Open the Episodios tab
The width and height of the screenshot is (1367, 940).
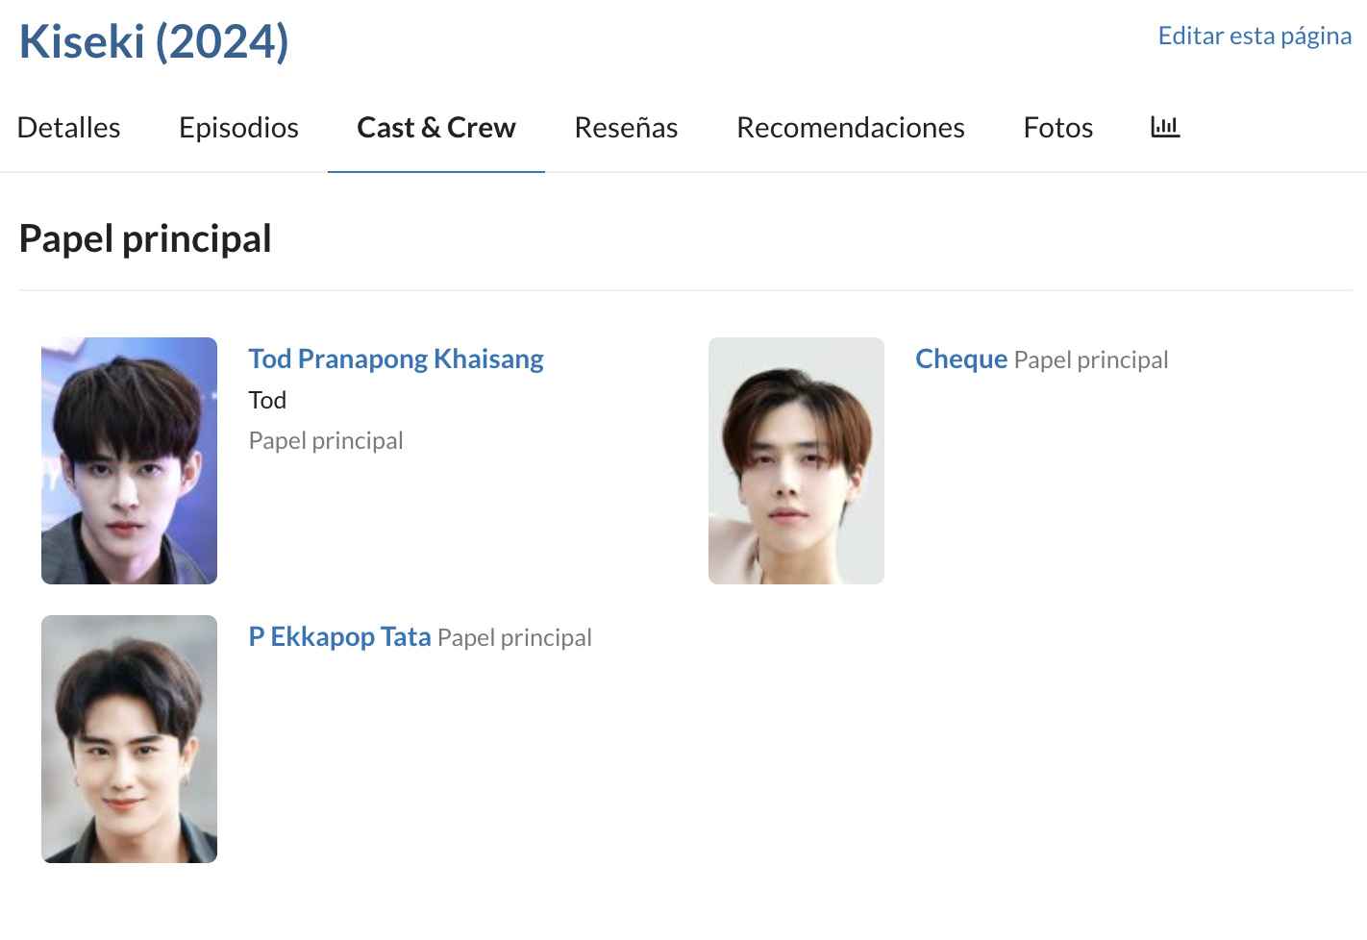[238, 128]
